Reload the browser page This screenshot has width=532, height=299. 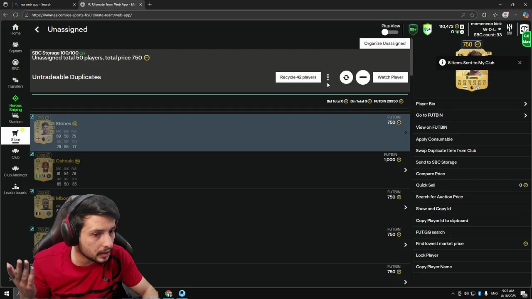pyautogui.click(x=15, y=15)
